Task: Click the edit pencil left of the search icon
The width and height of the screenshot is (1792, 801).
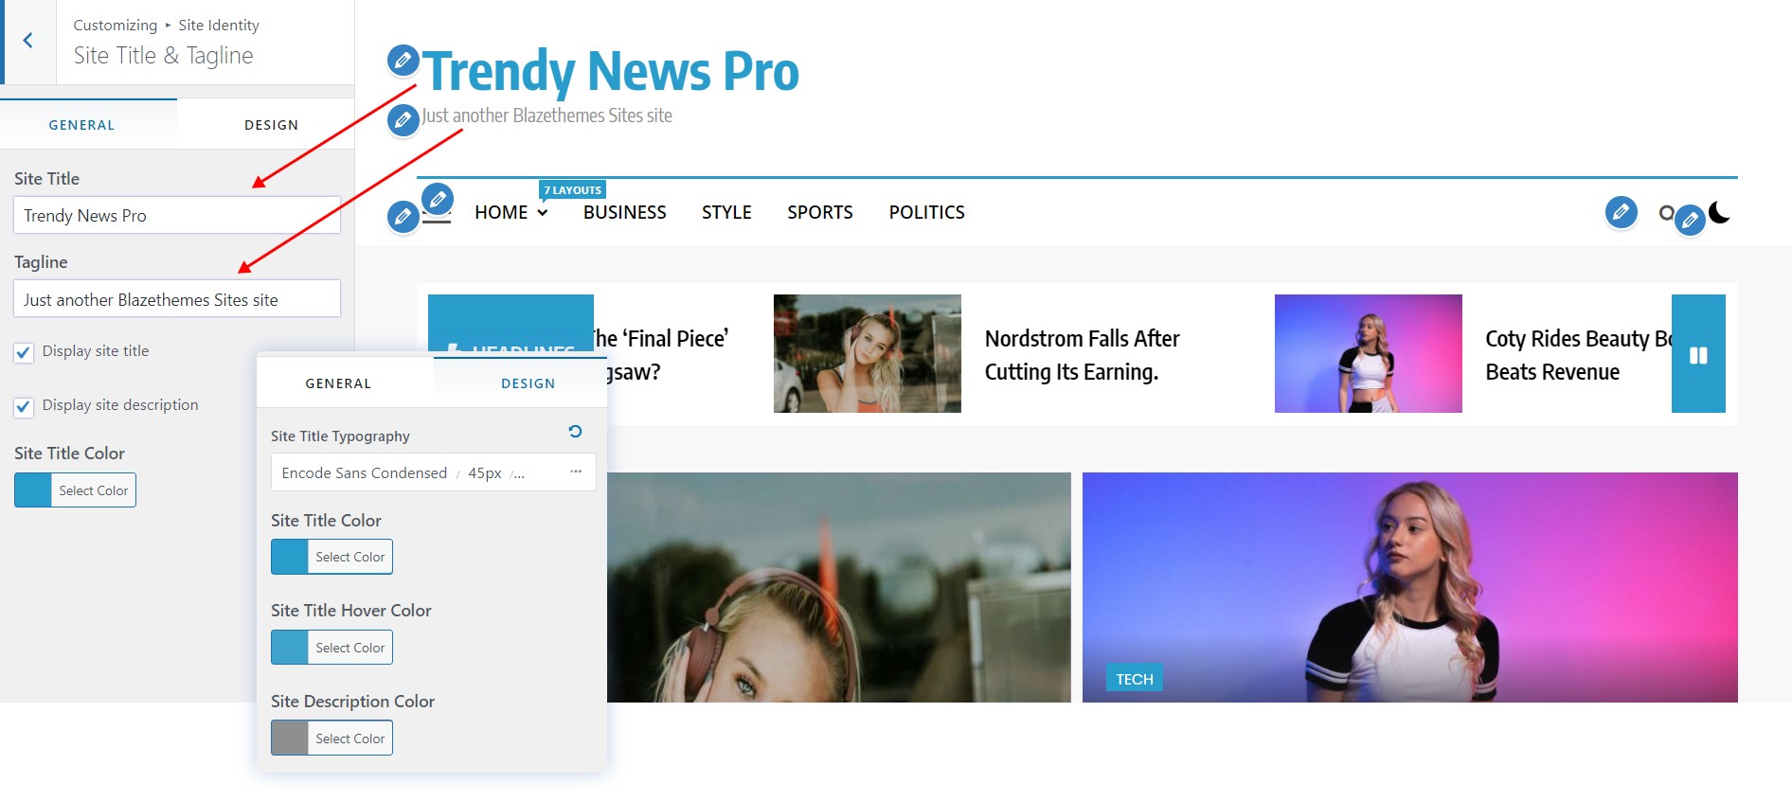Action: (x=1621, y=211)
